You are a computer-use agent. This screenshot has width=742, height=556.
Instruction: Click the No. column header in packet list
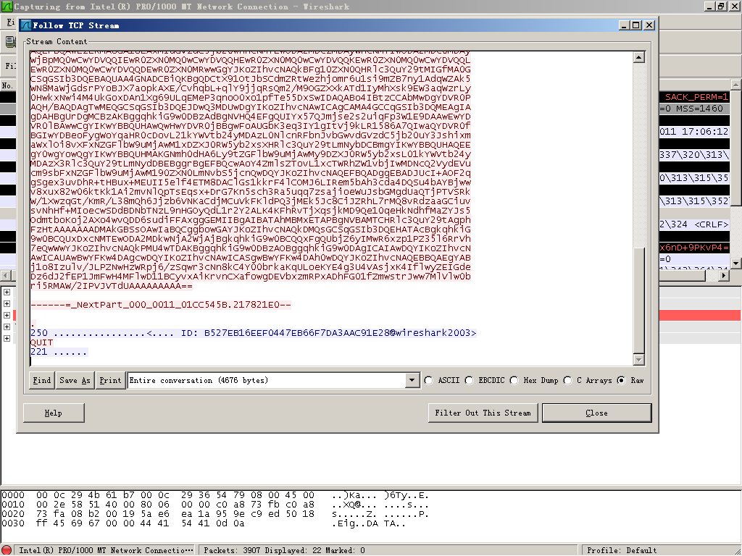8,85
